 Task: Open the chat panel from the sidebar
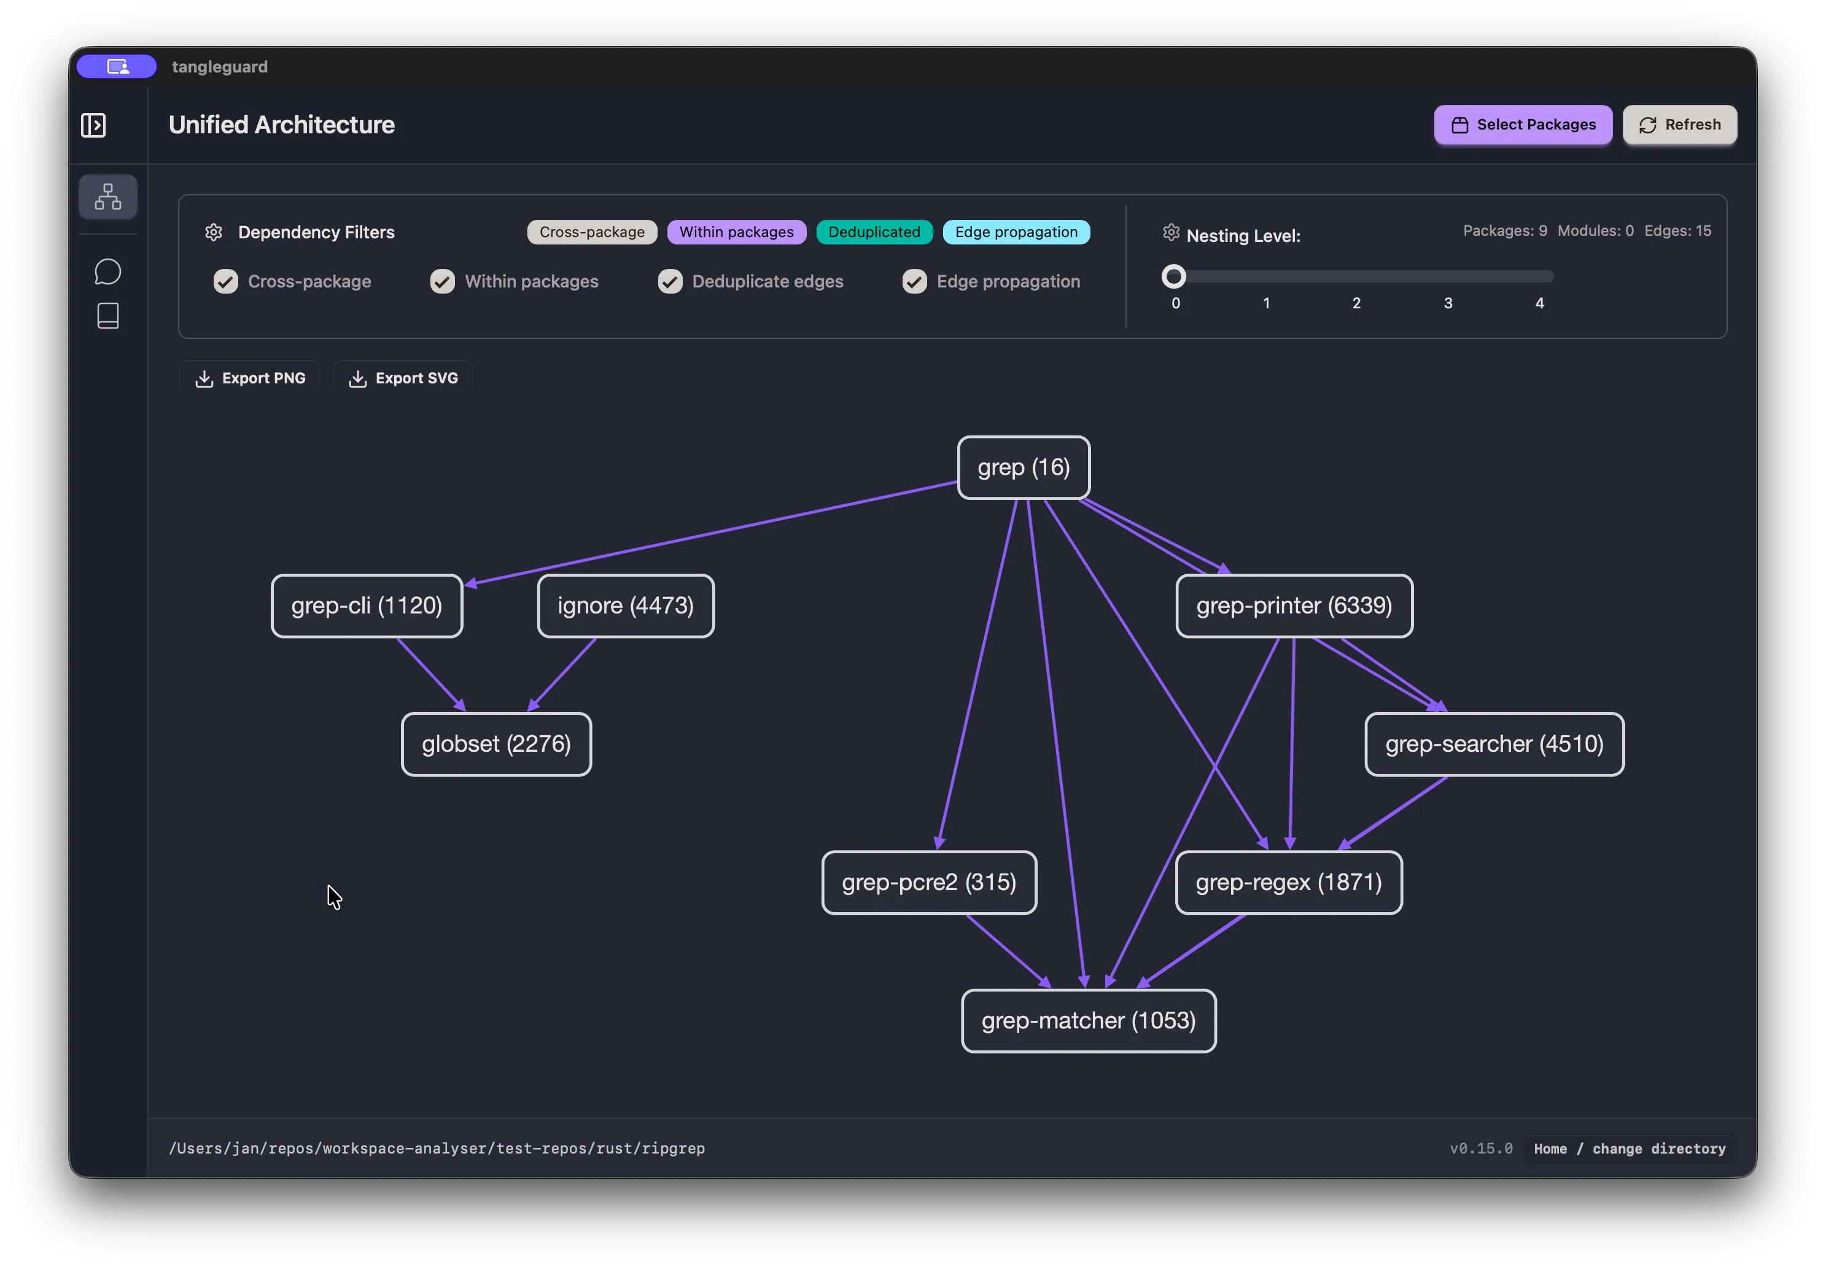coord(107,271)
